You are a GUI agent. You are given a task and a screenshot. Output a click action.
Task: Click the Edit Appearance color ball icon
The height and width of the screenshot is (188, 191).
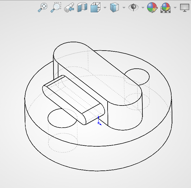(152, 7)
